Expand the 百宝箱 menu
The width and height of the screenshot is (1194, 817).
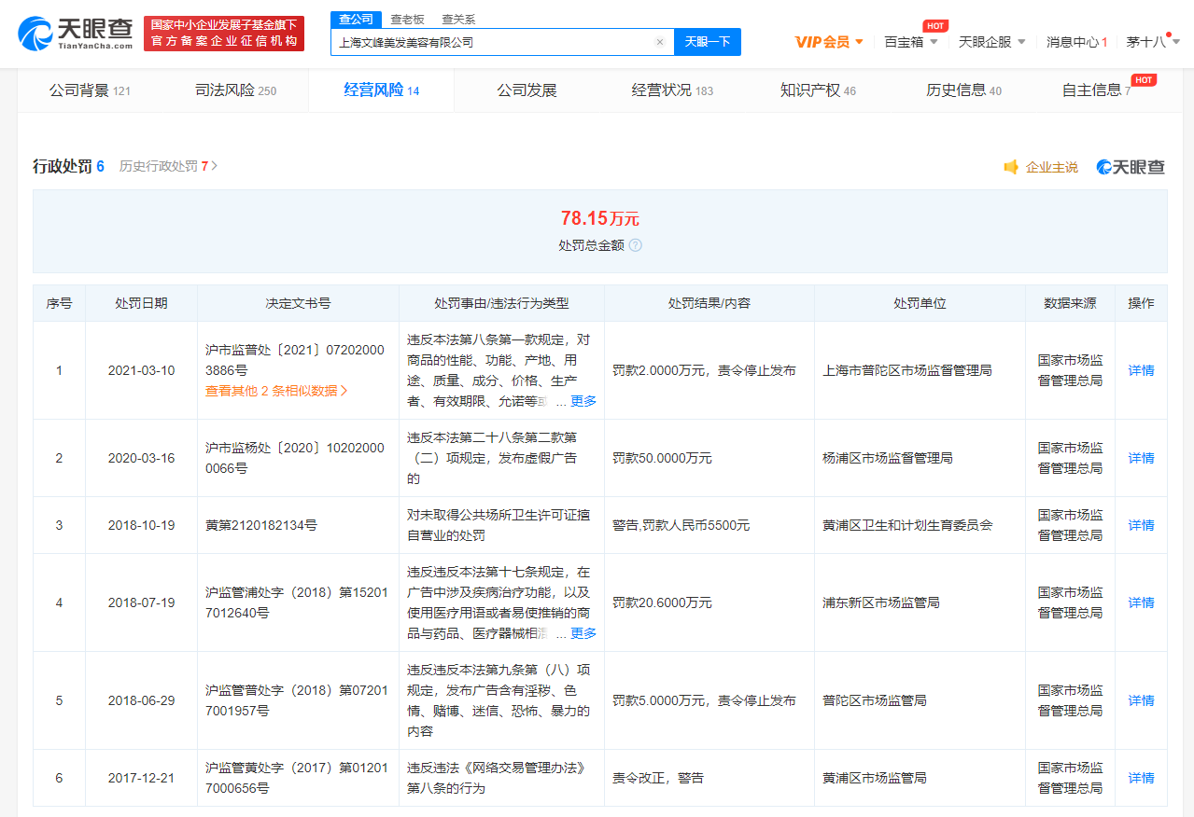911,42
